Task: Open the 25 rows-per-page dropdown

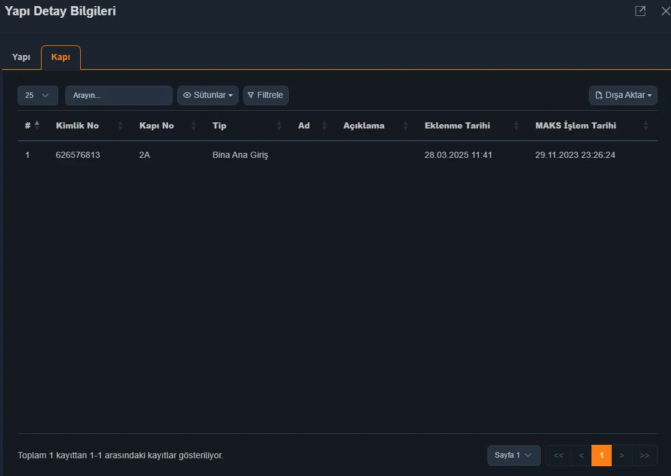Action: (x=38, y=95)
